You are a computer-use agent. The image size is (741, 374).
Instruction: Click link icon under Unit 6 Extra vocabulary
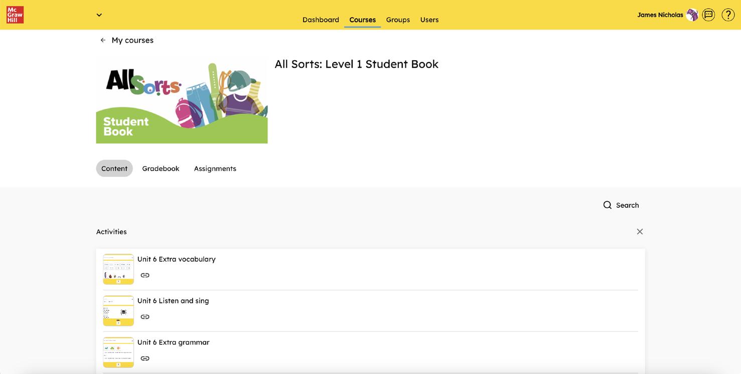point(145,275)
